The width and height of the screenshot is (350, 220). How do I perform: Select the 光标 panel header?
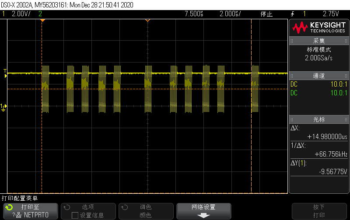[x=319, y=119]
